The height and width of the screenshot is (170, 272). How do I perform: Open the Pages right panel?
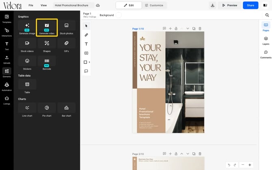click(266, 27)
